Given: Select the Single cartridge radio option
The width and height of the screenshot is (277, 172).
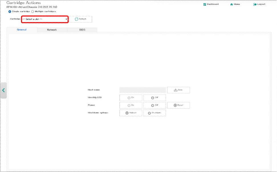Looking at the screenshot, I should (x=10, y=11).
